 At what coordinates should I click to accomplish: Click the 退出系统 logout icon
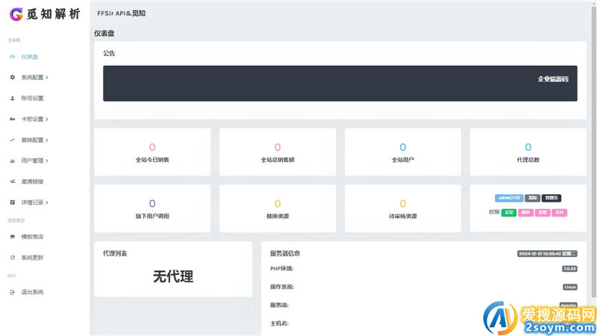tap(12, 292)
